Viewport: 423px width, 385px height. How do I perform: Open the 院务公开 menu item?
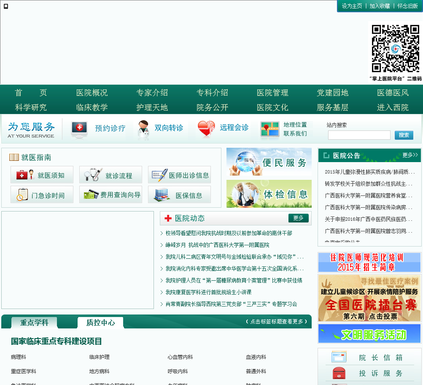pos(212,108)
